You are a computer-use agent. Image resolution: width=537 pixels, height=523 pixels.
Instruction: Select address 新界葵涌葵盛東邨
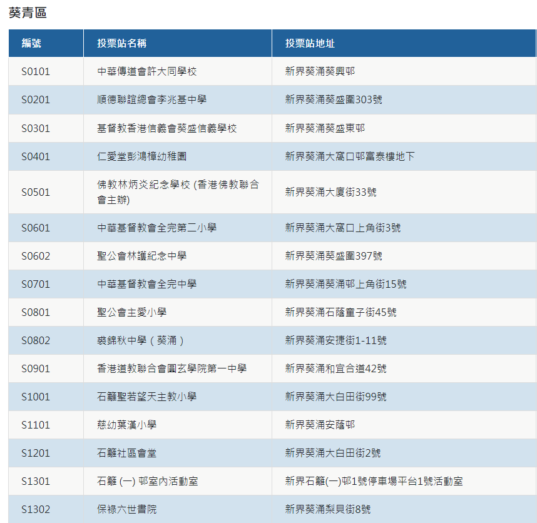coord(325,128)
